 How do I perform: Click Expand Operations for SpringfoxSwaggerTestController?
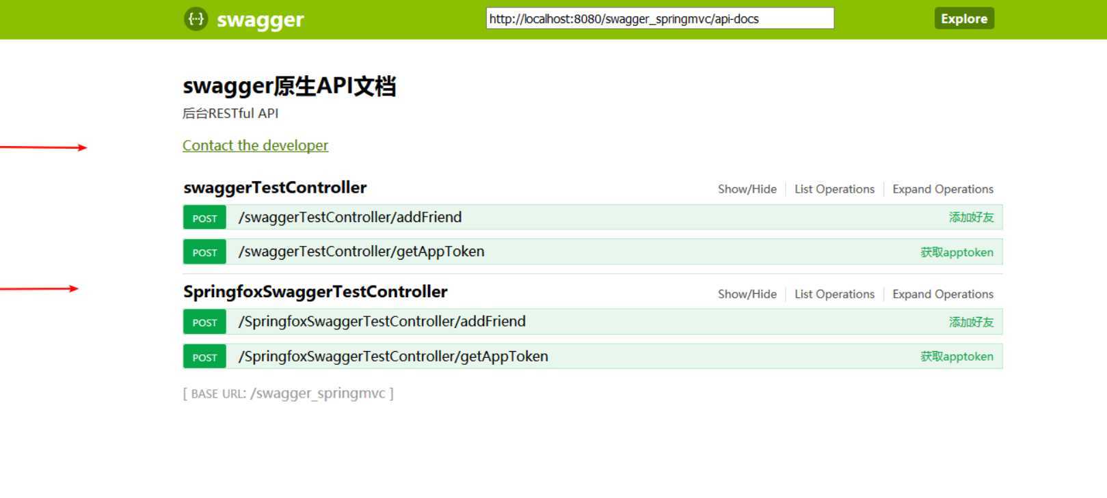point(943,294)
